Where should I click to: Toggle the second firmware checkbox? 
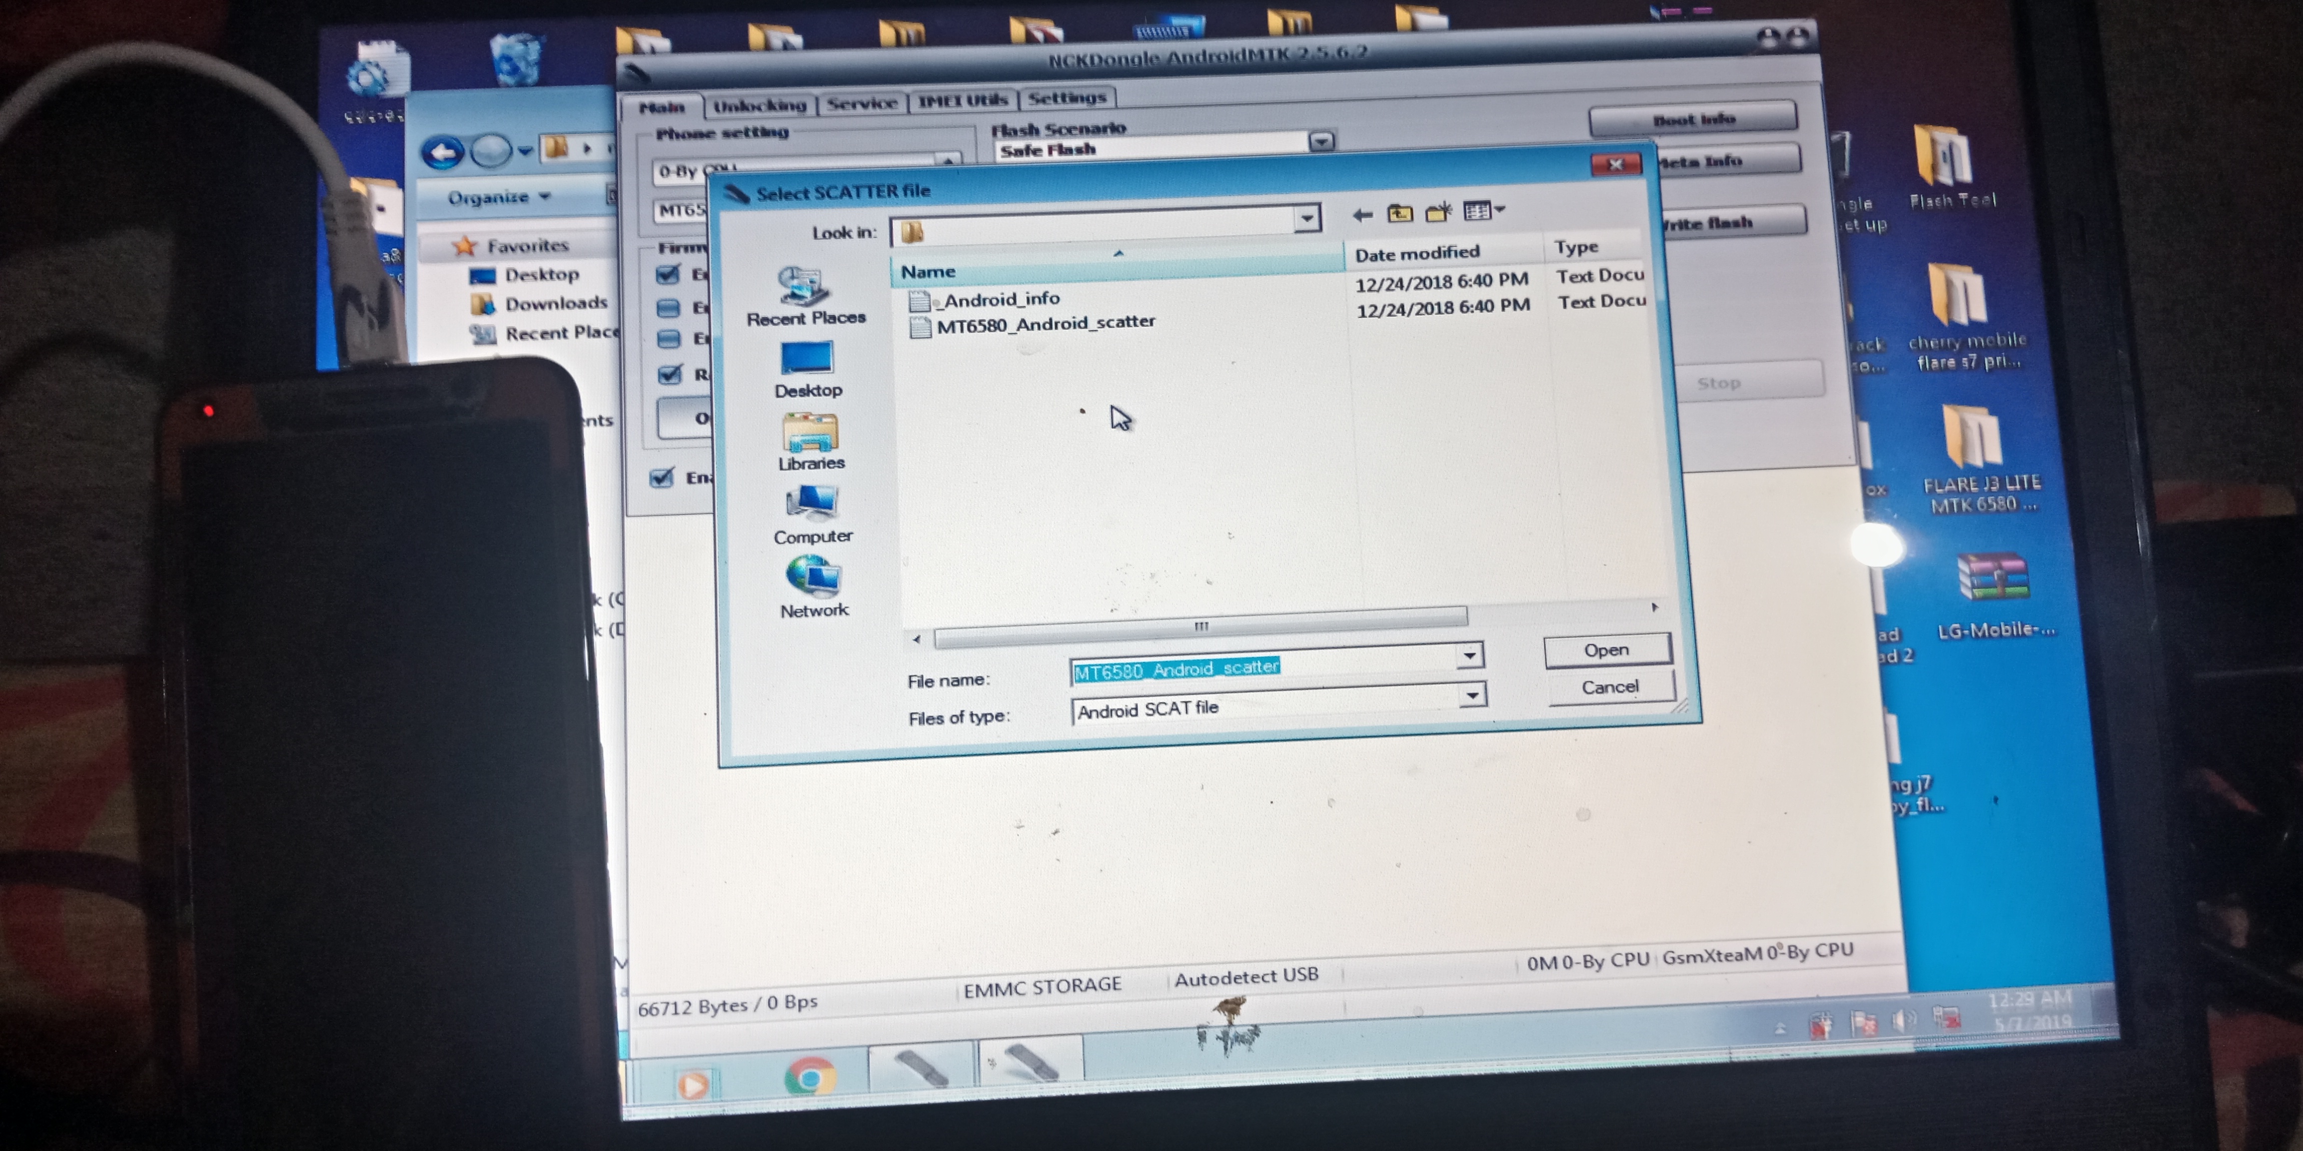[x=669, y=308]
